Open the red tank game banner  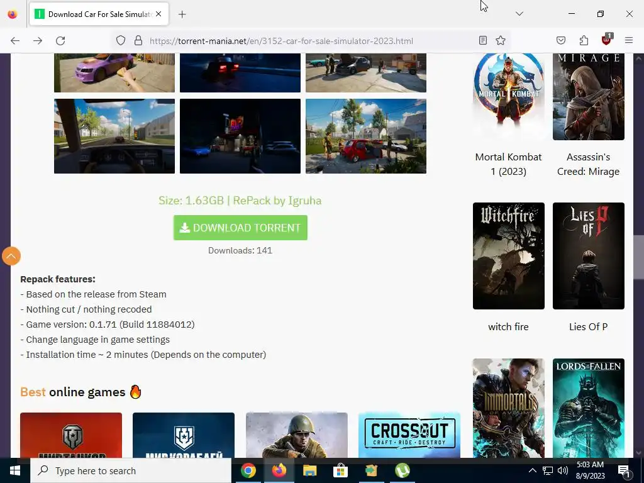coord(71,435)
